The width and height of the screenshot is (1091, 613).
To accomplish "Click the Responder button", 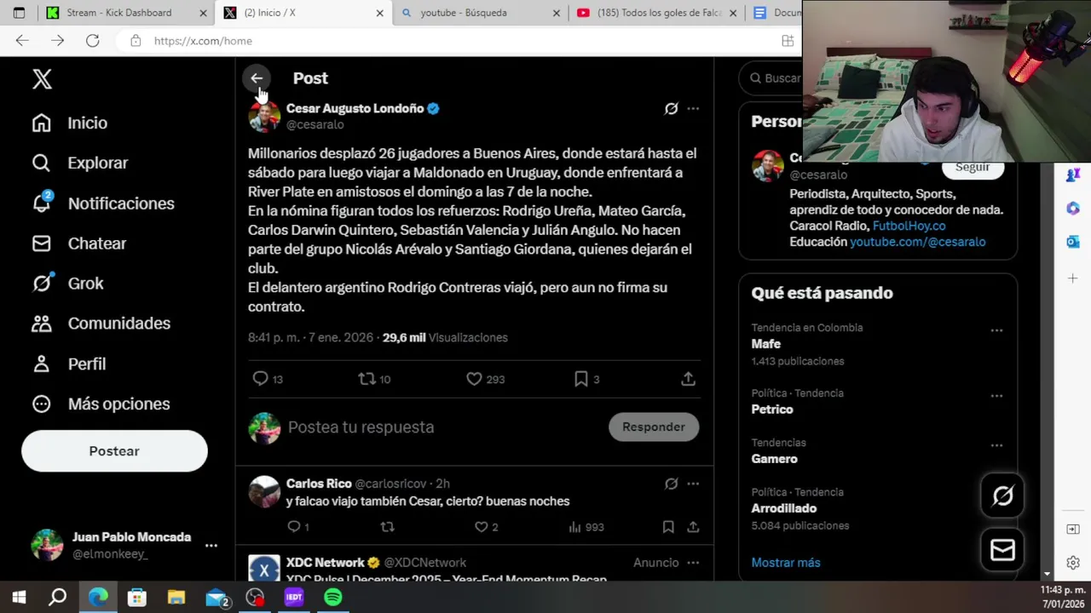I will (x=654, y=427).
